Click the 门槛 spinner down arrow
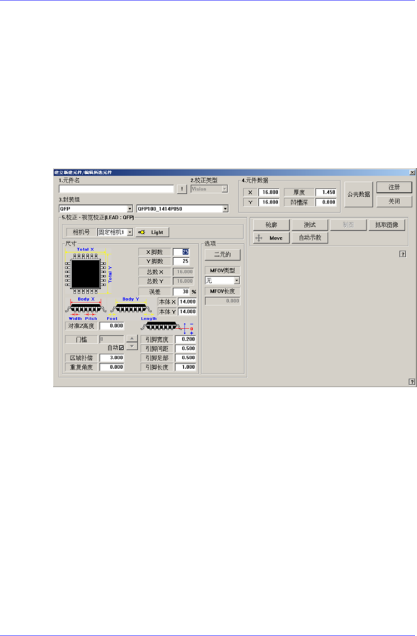This screenshot has width=417, height=636. [131, 346]
